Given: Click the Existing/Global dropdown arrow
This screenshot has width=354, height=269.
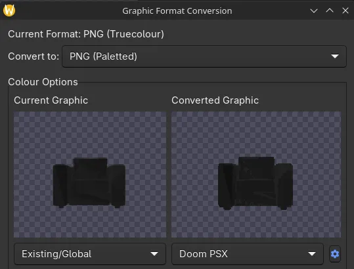Looking at the screenshot, I should pos(154,254).
